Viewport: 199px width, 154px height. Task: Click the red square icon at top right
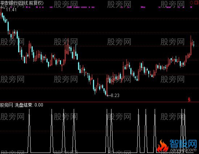(196, 3)
